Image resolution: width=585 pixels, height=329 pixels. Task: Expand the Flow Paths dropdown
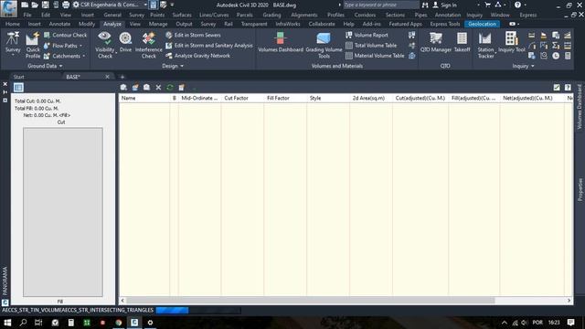point(80,46)
